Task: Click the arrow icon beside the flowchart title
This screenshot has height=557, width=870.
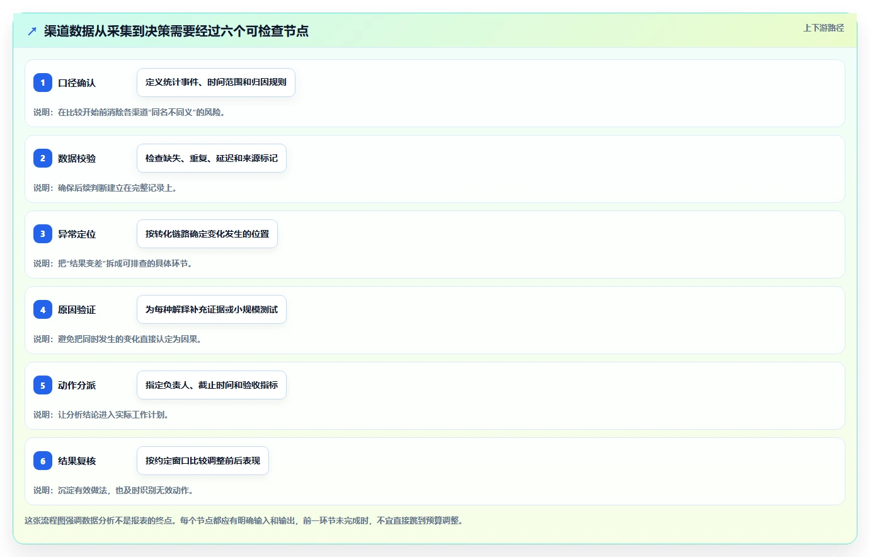Action: click(32, 31)
